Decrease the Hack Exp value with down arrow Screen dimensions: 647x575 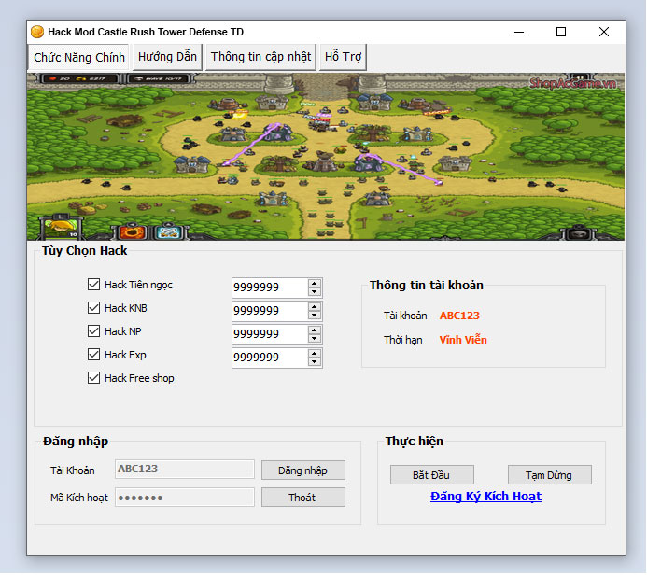click(315, 362)
